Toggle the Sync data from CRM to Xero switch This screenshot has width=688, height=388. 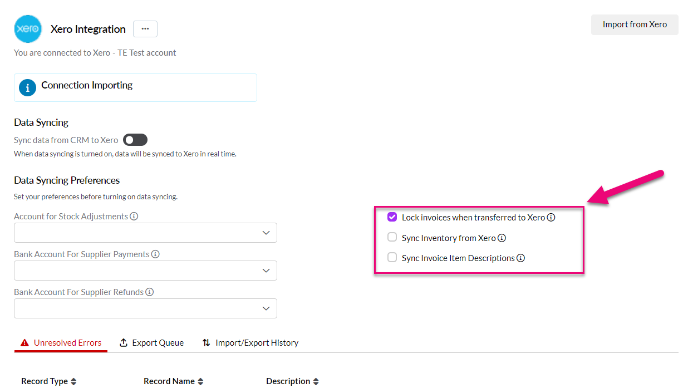click(135, 140)
